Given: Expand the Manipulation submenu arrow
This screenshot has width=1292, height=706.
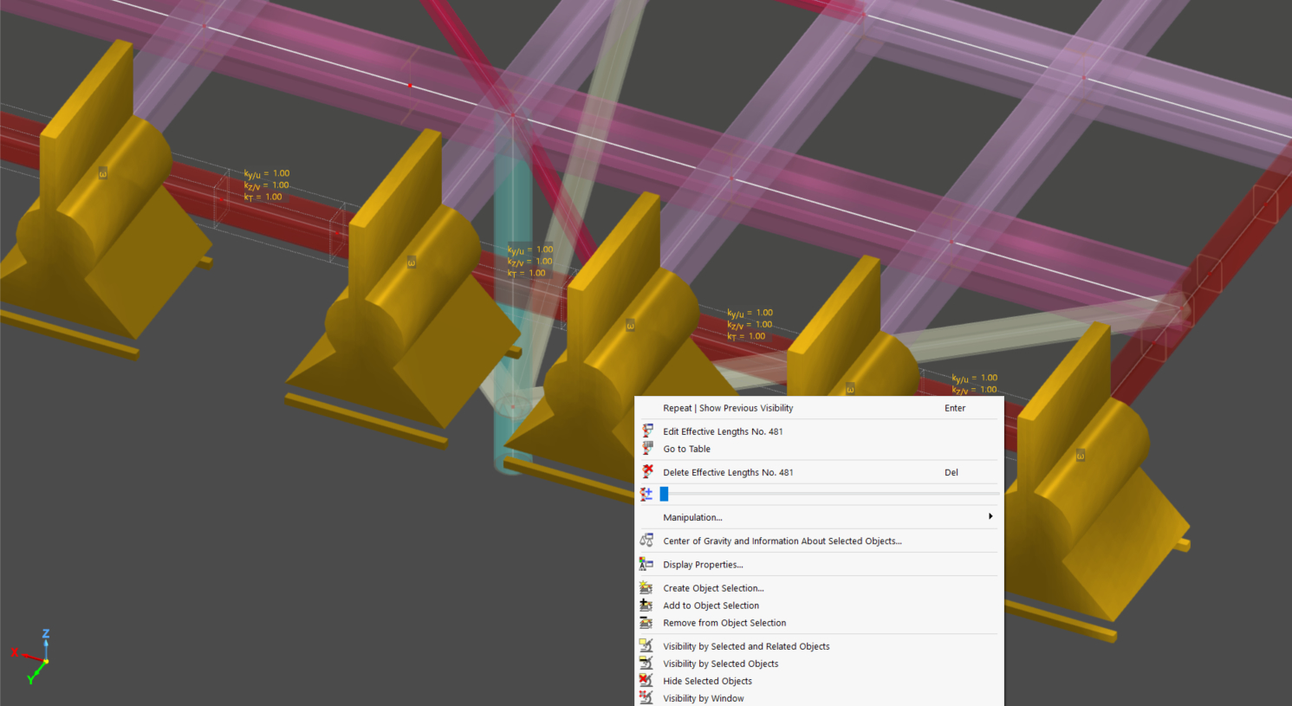Looking at the screenshot, I should [990, 517].
